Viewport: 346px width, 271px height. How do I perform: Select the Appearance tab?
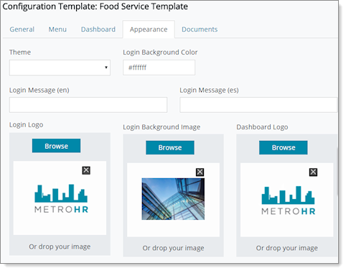[x=149, y=29]
